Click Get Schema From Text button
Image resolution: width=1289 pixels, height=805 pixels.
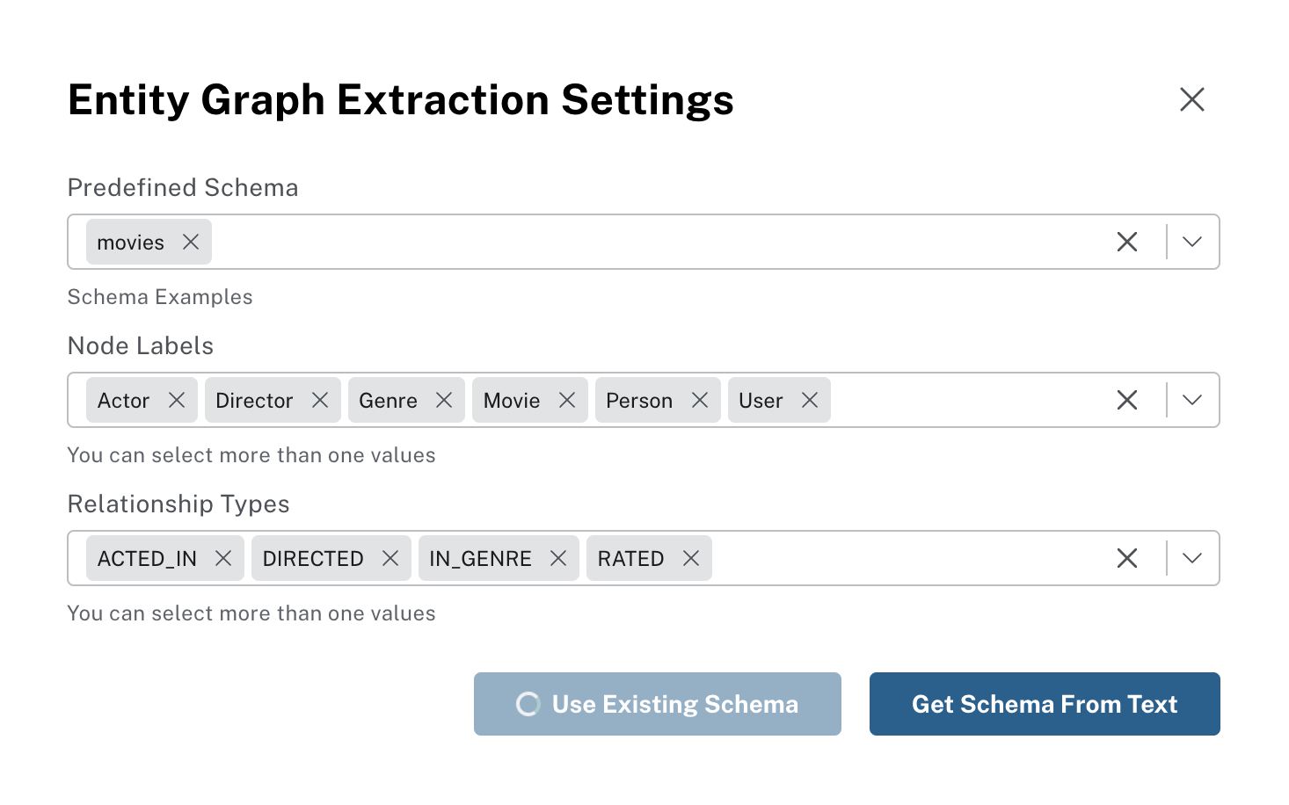[1045, 704]
